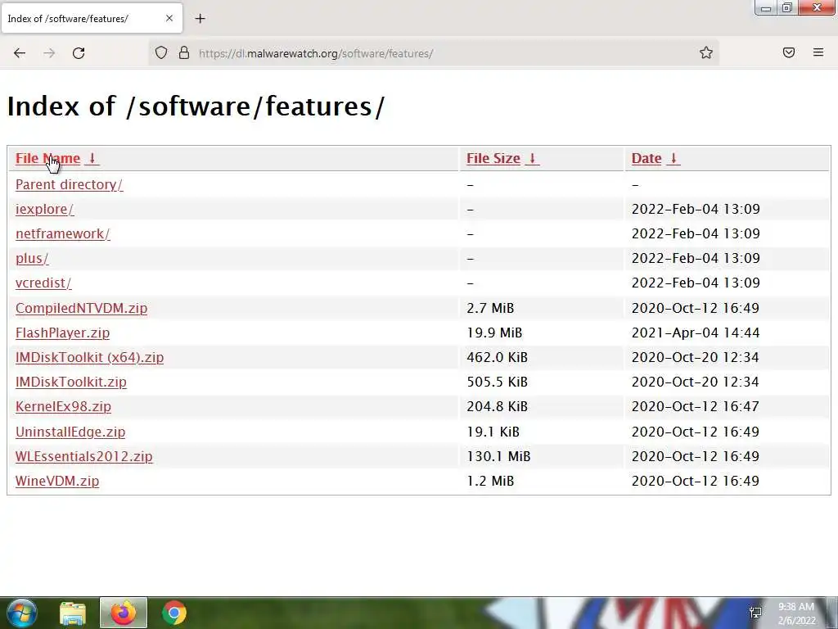838x629 pixels.
Task: Select the Index of /software/features/ tab
Action: [92, 18]
